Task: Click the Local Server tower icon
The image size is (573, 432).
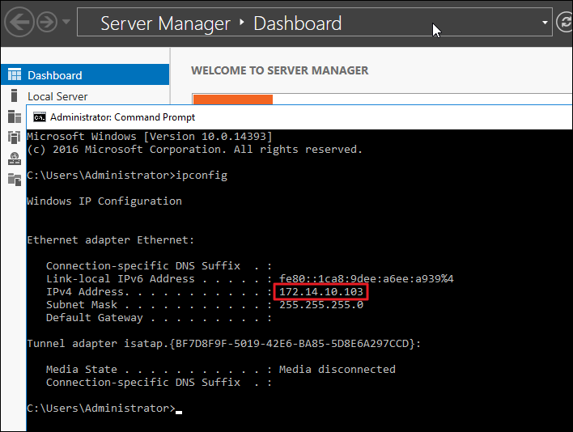Action: tap(14, 95)
